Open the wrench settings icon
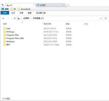The image size is (109, 101). click(x=2, y=5)
